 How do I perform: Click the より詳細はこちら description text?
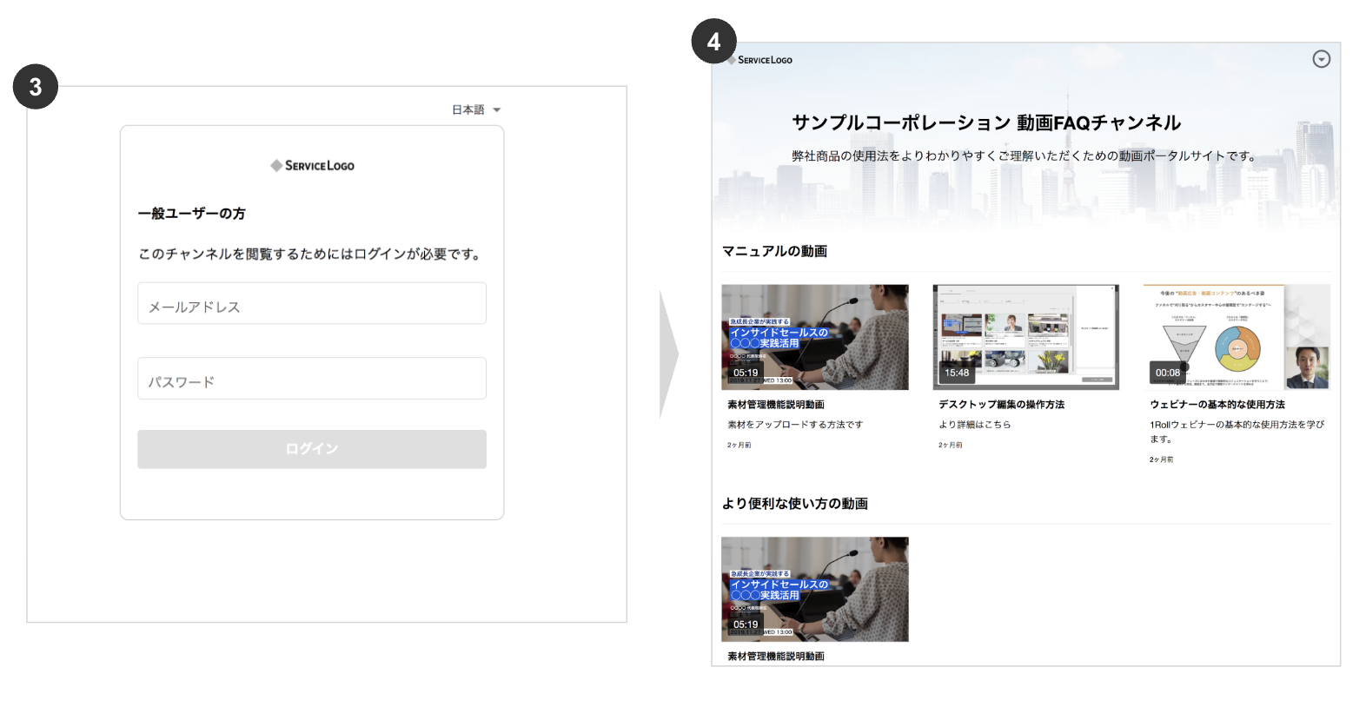[975, 425]
